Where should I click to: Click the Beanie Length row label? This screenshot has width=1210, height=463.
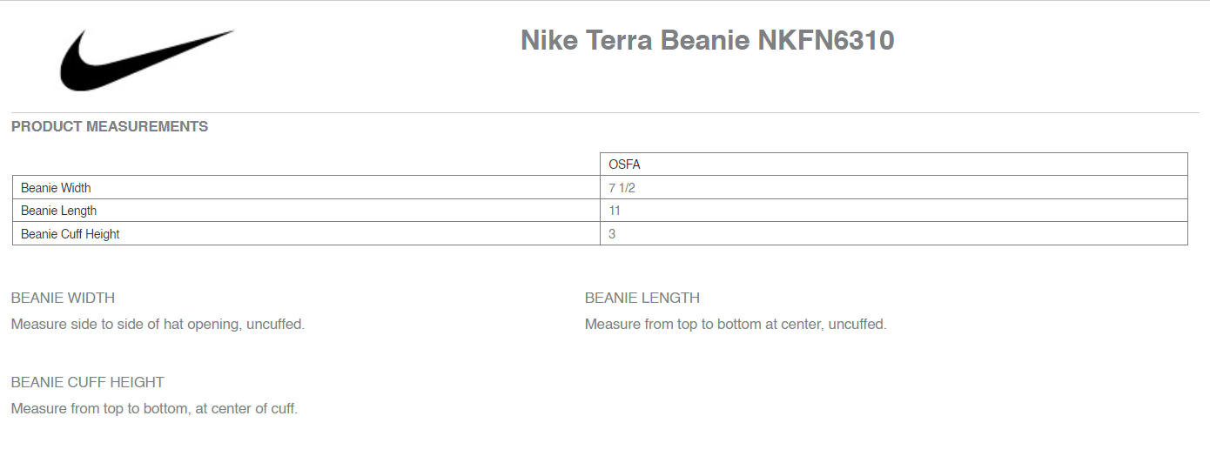[306, 211]
